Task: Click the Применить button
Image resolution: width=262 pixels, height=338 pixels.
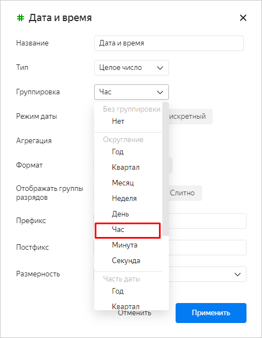Action: pos(211,313)
